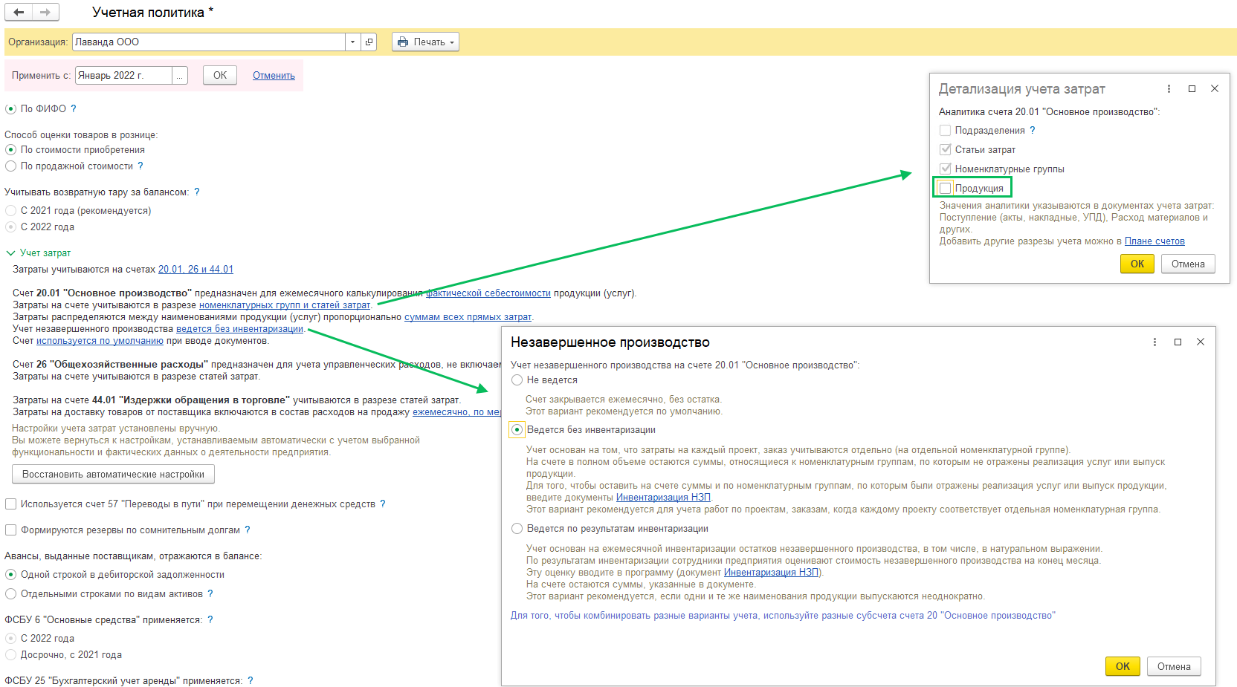This screenshot has height=687, width=1237.
Task: Enable 'Используется счет 57' checkbox
Action: point(11,504)
